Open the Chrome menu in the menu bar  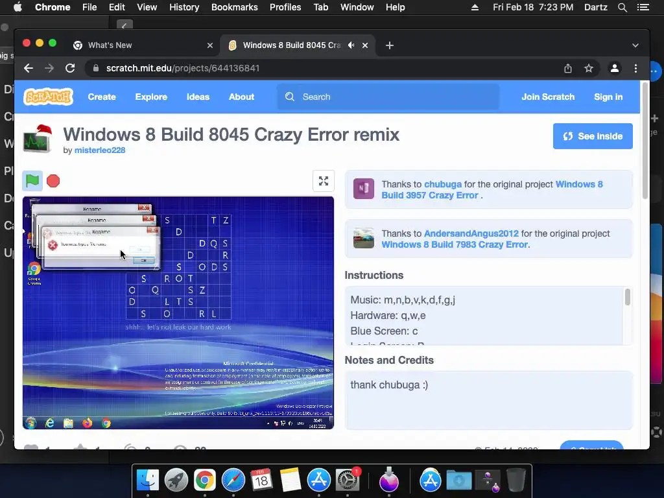53,7
